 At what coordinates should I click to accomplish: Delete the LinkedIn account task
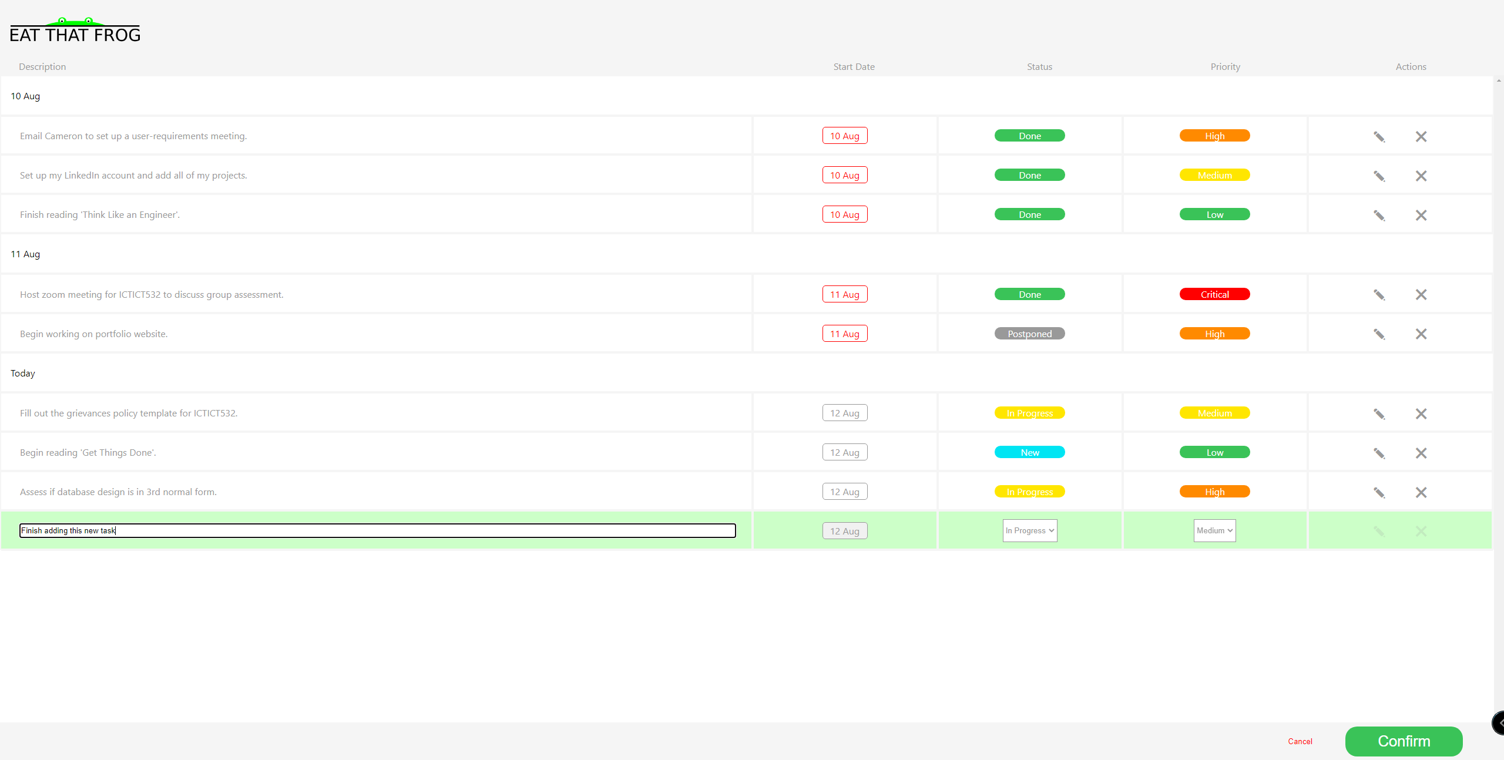pos(1421,176)
